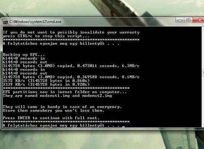Click the 'If you do not want to possibly invalidate' line
This screenshot has width=204, height=149.
click(71, 32)
